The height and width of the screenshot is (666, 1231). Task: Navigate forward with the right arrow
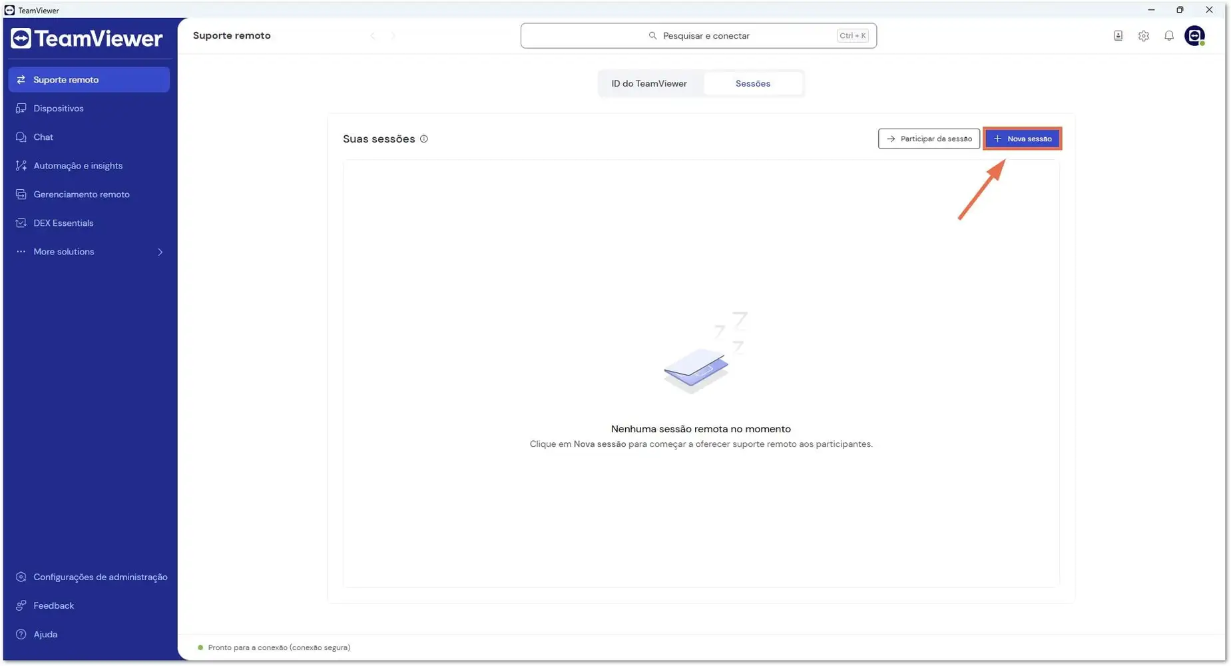[393, 36]
